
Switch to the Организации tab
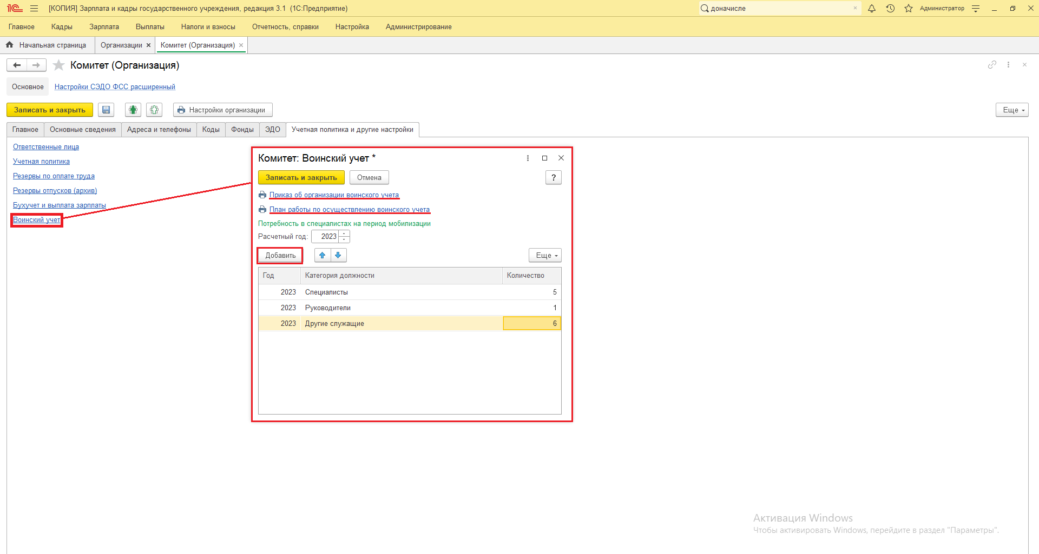tap(121, 45)
